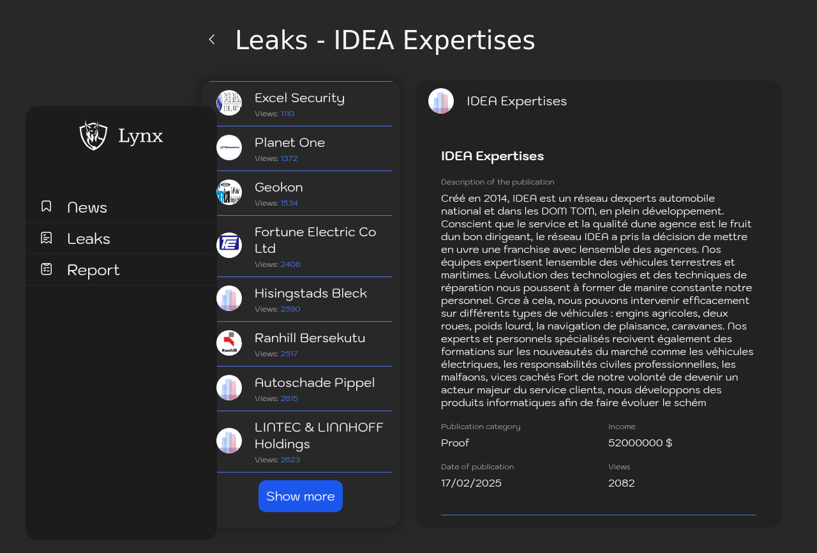The image size is (817, 553).
Task: Click the income value 52000000 $
Action: (x=640, y=443)
